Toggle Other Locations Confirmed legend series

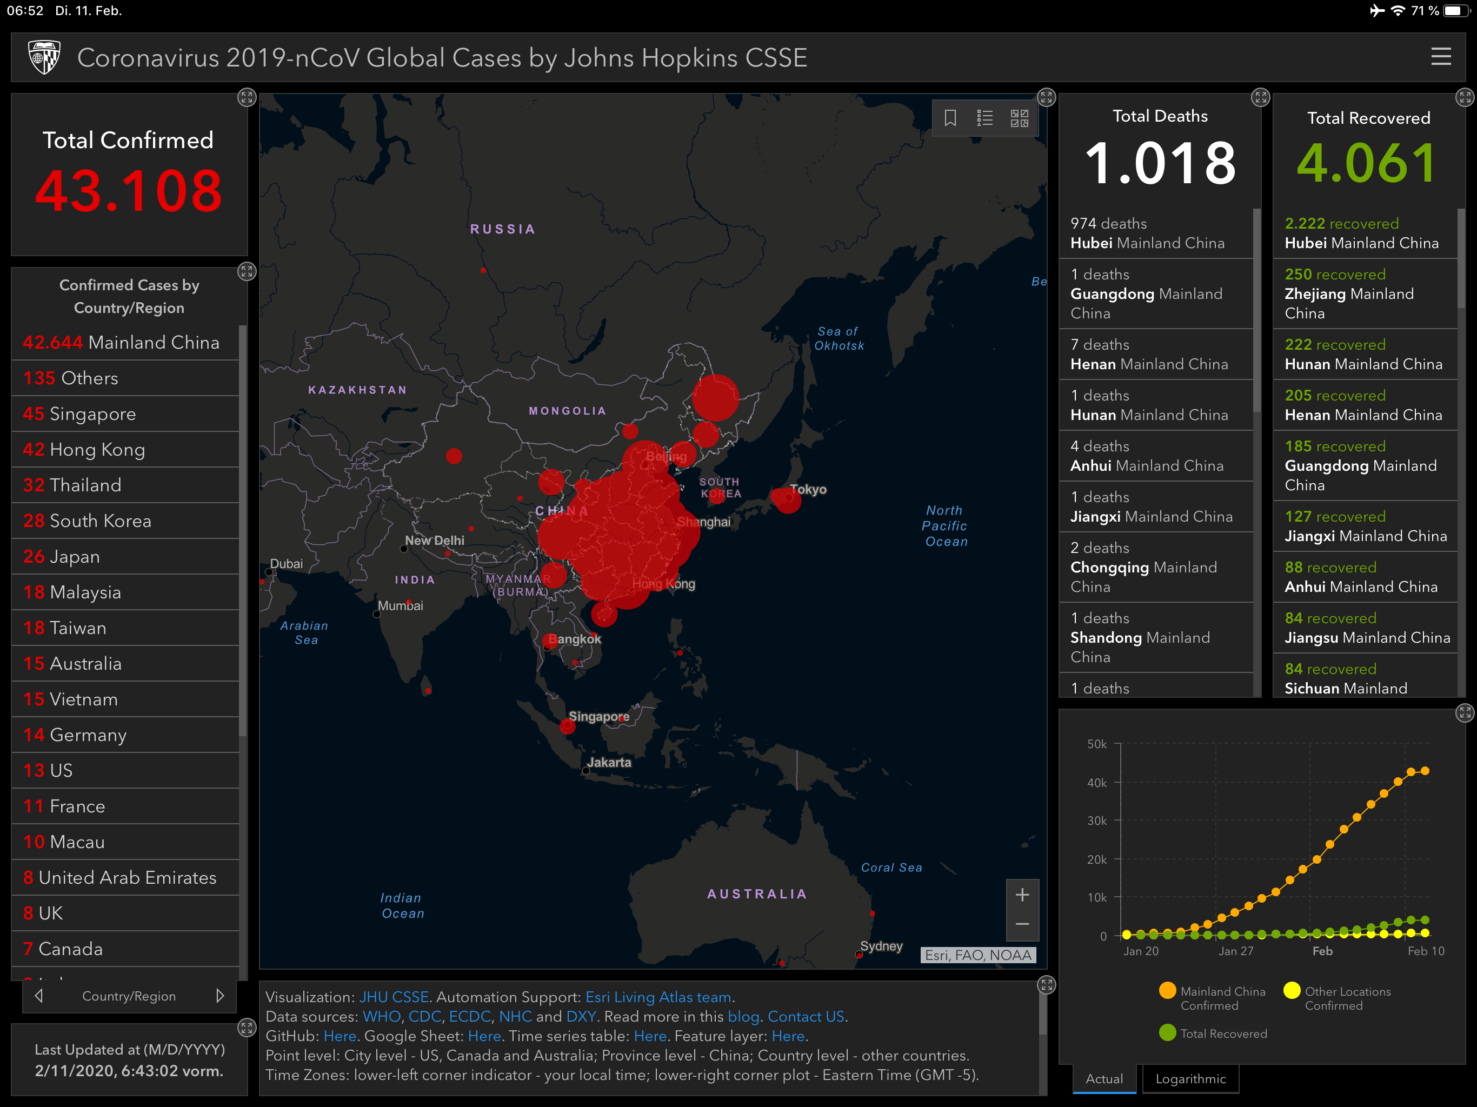[x=1338, y=998]
